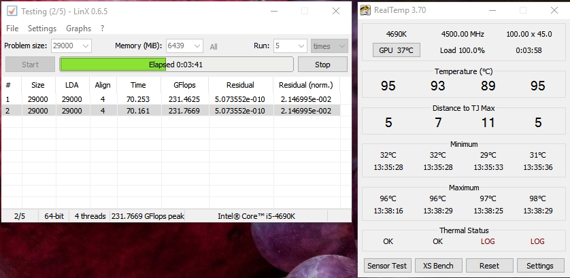Open the ? help menu in LinX
This screenshot has height=278, width=570.
(x=103, y=29)
